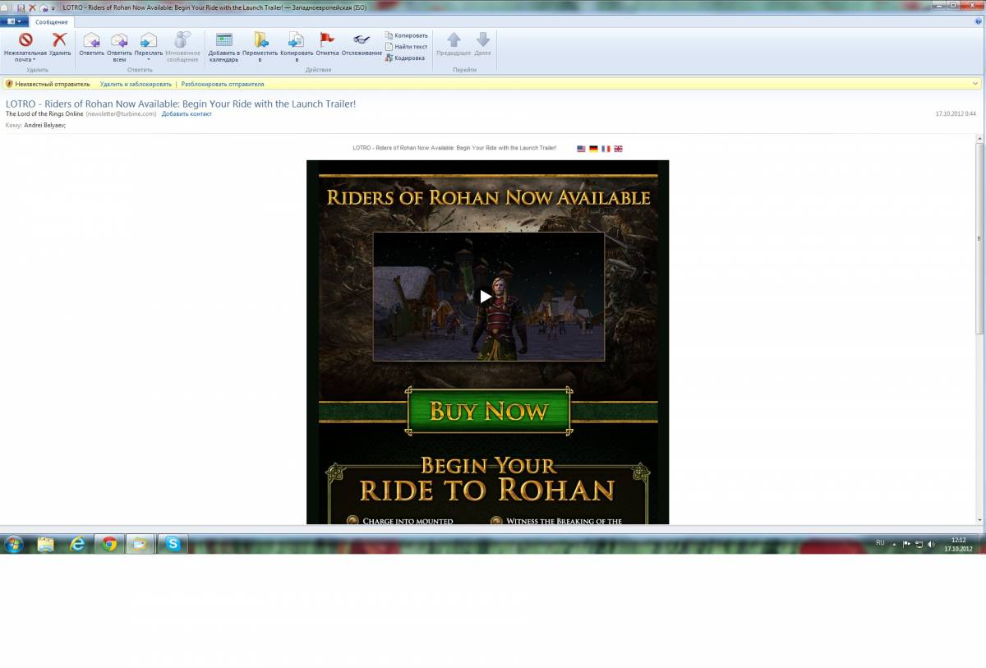
Task: Select the UK flag language icon
Action: coord(618,149)
